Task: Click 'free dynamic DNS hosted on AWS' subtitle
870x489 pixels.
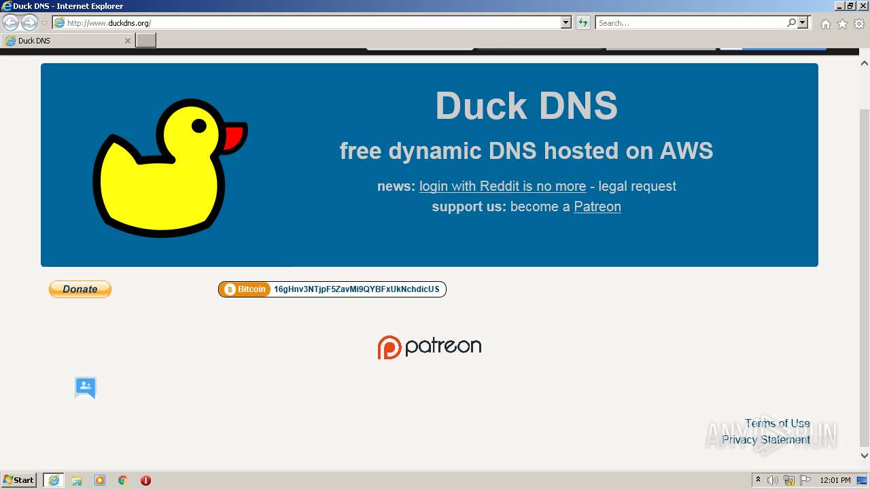Action: point(526,151)
